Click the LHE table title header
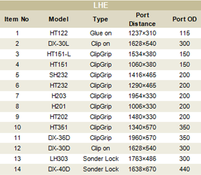 tap(101, 5)
